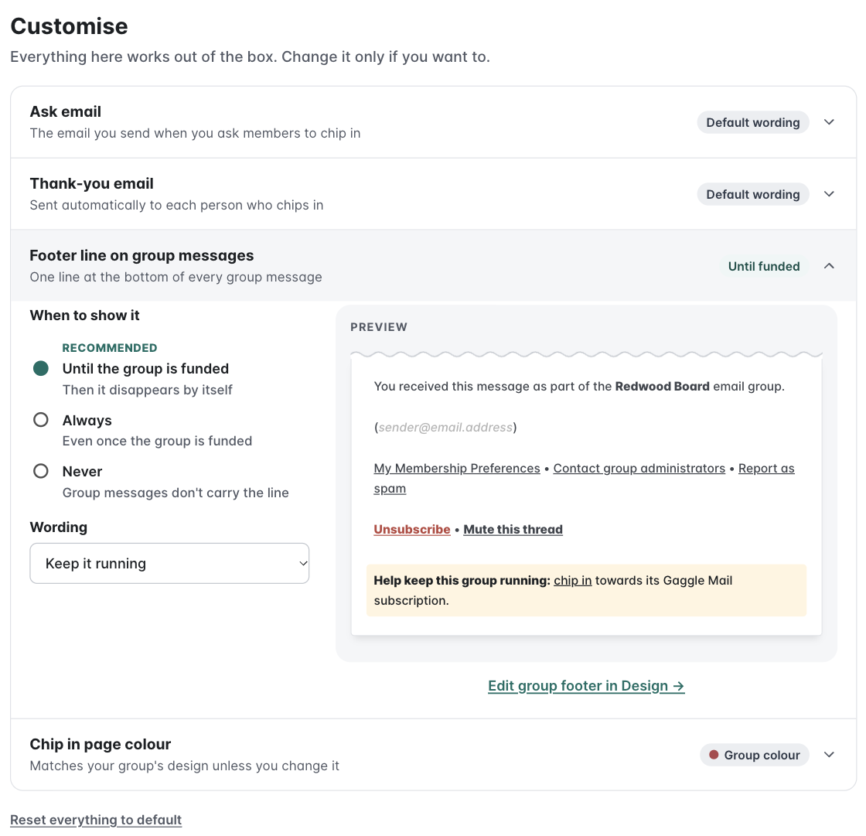
Task: Click the red Group colour dot
Action: click(714, 755)
